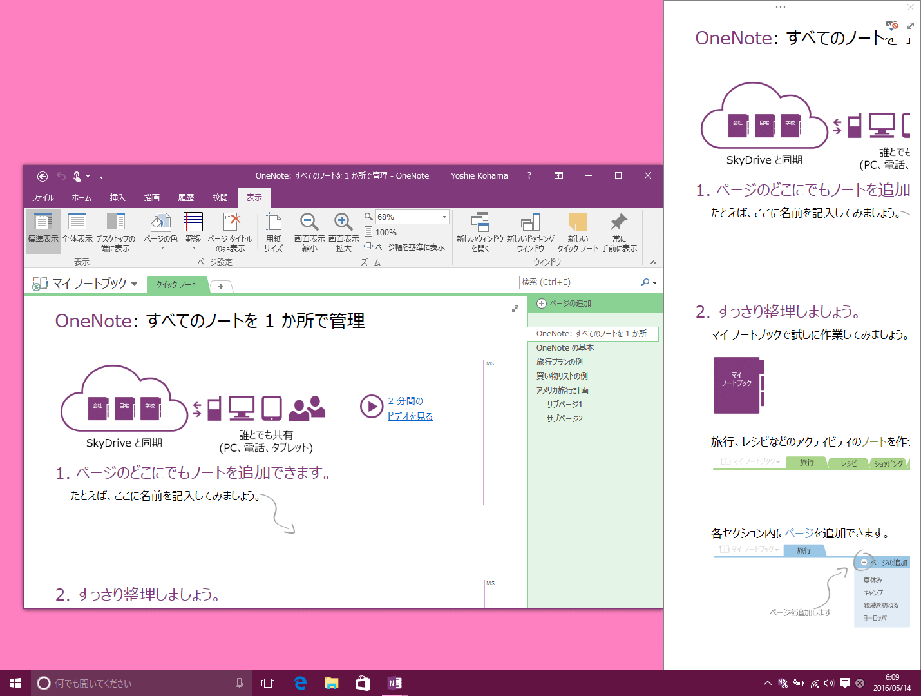Open the 2 分間のビデオを見る link

[x=410, y=409]
